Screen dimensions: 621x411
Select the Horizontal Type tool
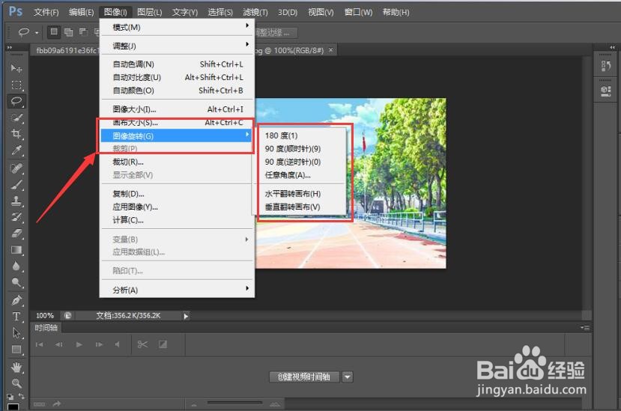pyautogui.click(x=16, y=317)
